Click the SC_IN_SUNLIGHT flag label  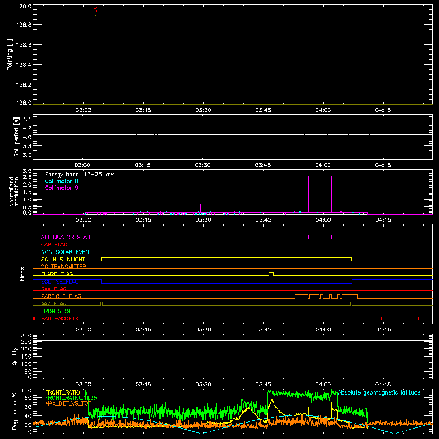(63, 259)
